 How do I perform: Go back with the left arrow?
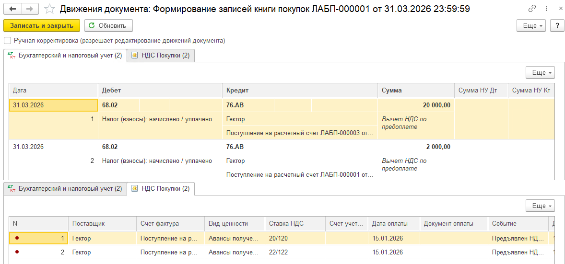tap(12, 9)
